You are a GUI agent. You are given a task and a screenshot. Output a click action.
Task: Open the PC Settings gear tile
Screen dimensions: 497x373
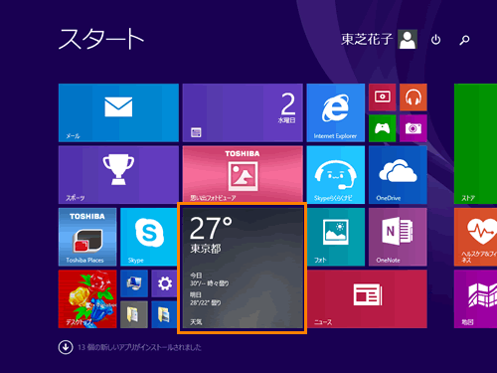[x=164, y=283]
